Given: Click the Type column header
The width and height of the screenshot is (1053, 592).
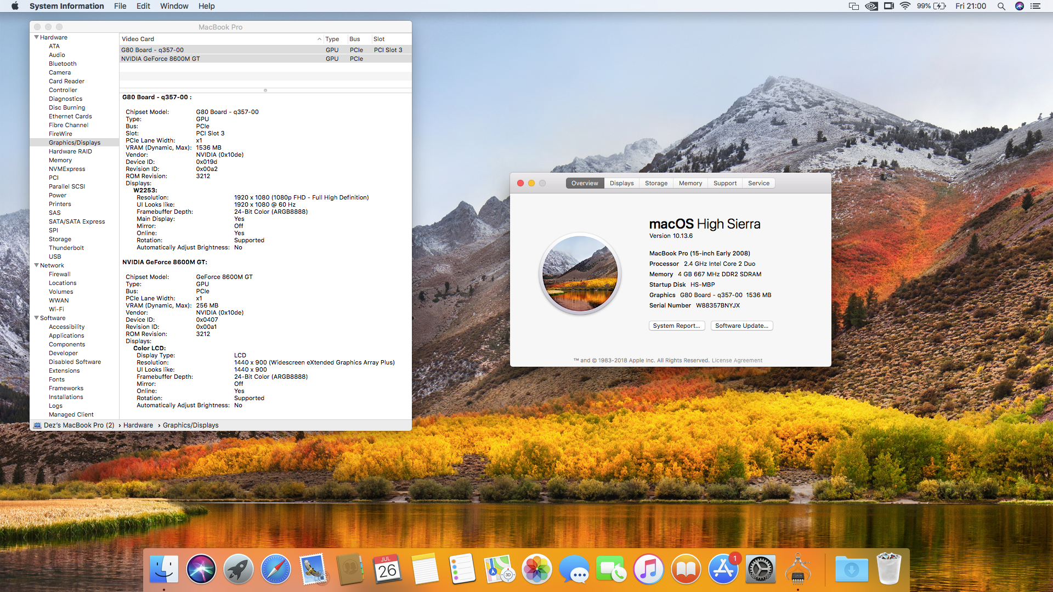Looking at the screenshot, I should pos(335,39).
